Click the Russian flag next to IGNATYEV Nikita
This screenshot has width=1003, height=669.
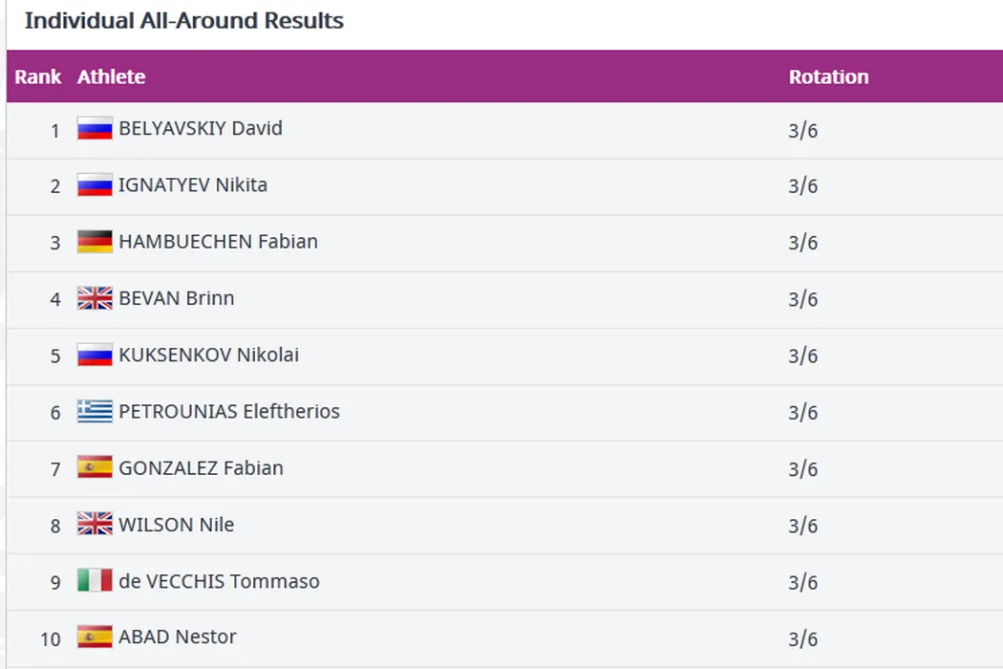coord(95,185)
